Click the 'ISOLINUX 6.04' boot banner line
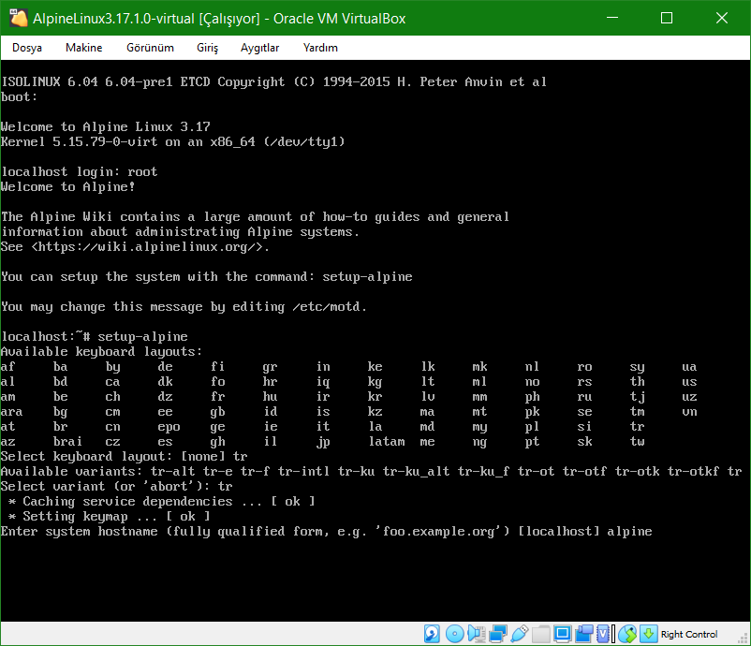Viewport: 751px width, 646px height. [273, 81]
